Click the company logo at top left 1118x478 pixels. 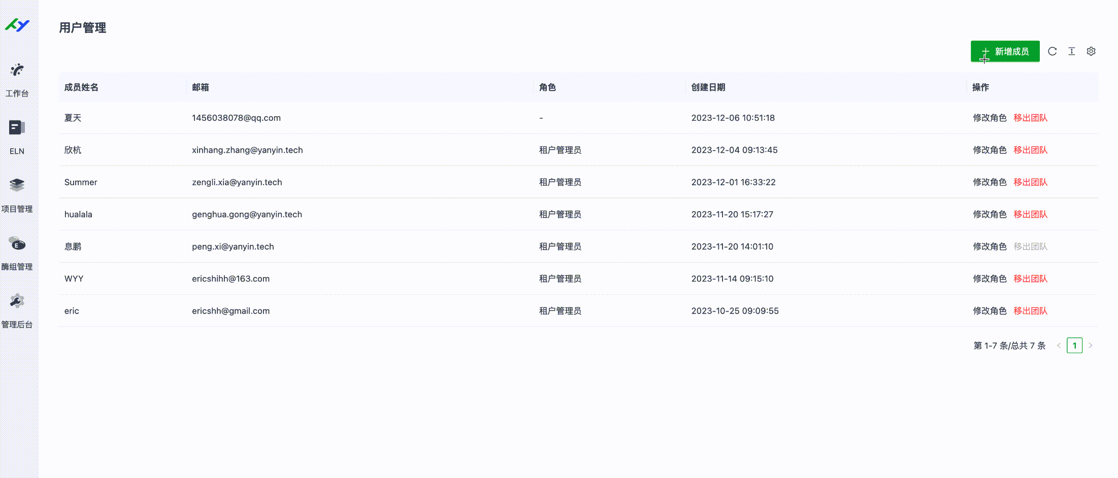click(x=17, y=24)
